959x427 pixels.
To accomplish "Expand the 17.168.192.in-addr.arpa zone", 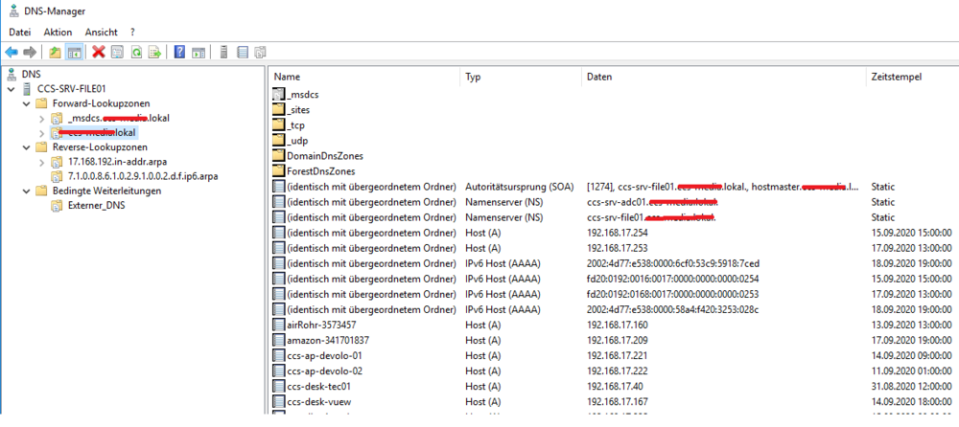I will [x=40, y=162].
